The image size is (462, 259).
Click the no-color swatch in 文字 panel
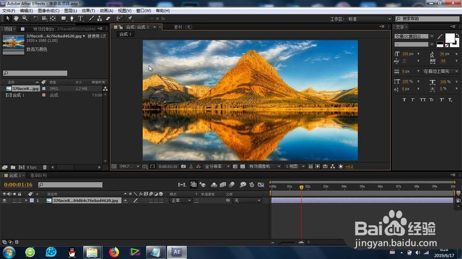(x=447, y=46)
